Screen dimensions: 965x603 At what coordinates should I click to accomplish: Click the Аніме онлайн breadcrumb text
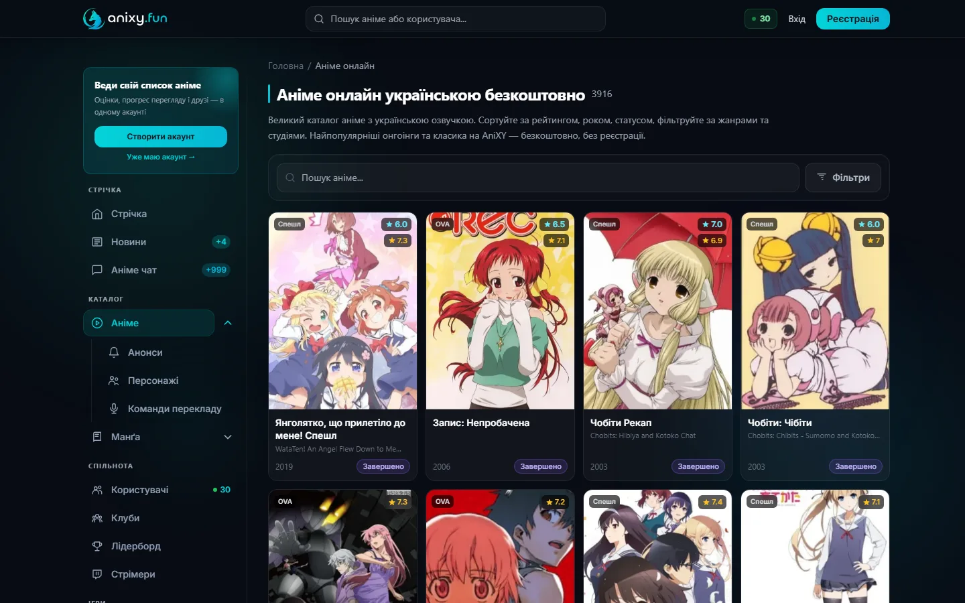click(345, 66)
